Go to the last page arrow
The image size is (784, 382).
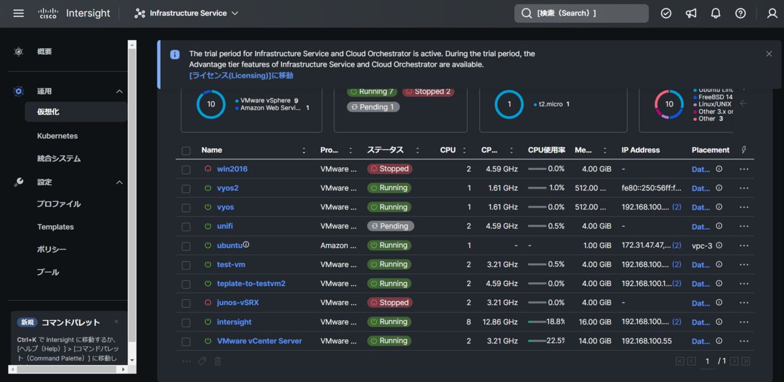coord(745,361)
